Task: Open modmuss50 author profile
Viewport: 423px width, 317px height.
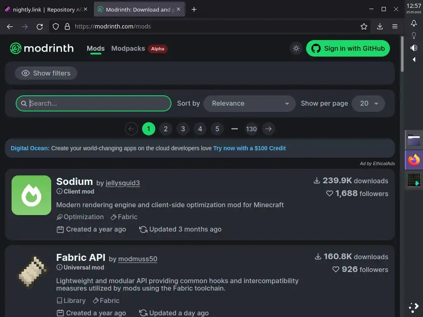Action: pyautogui.click(x=138, y=259)
